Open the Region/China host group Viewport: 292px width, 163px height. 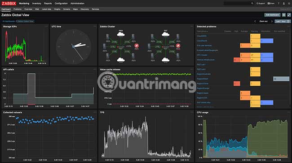203,84
